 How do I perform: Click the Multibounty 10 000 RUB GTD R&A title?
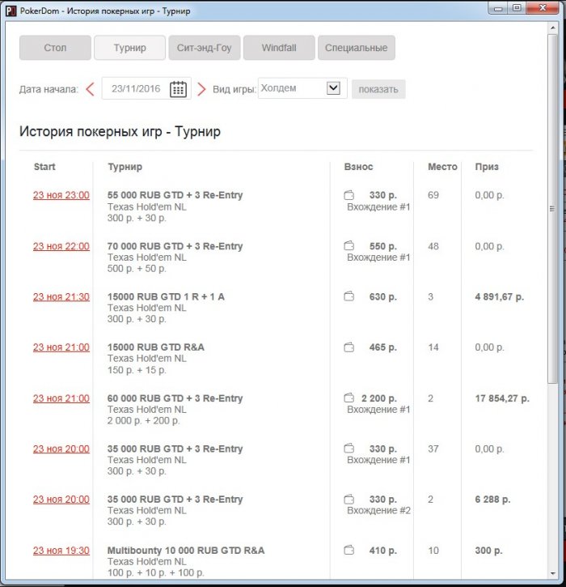(x=186, y=551)
